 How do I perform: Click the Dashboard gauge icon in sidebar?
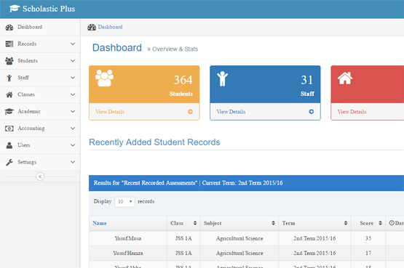tap(9, 28)
